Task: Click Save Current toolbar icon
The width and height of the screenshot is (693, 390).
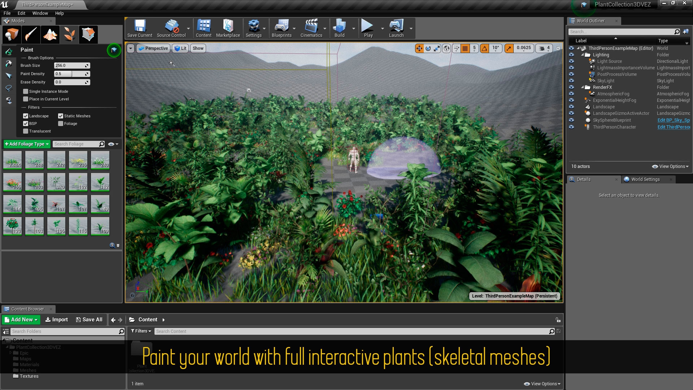Action: coord(140,29)
